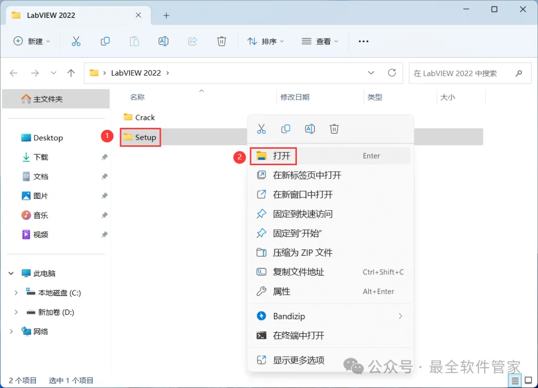The width and height of the screenshot is (538, 388).
Task: Click the Cut icon in the top toolbar
Action: (76, 41)
